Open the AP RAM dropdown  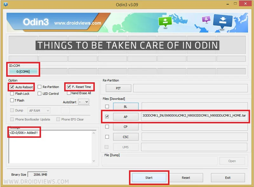(x=38, y=110)
